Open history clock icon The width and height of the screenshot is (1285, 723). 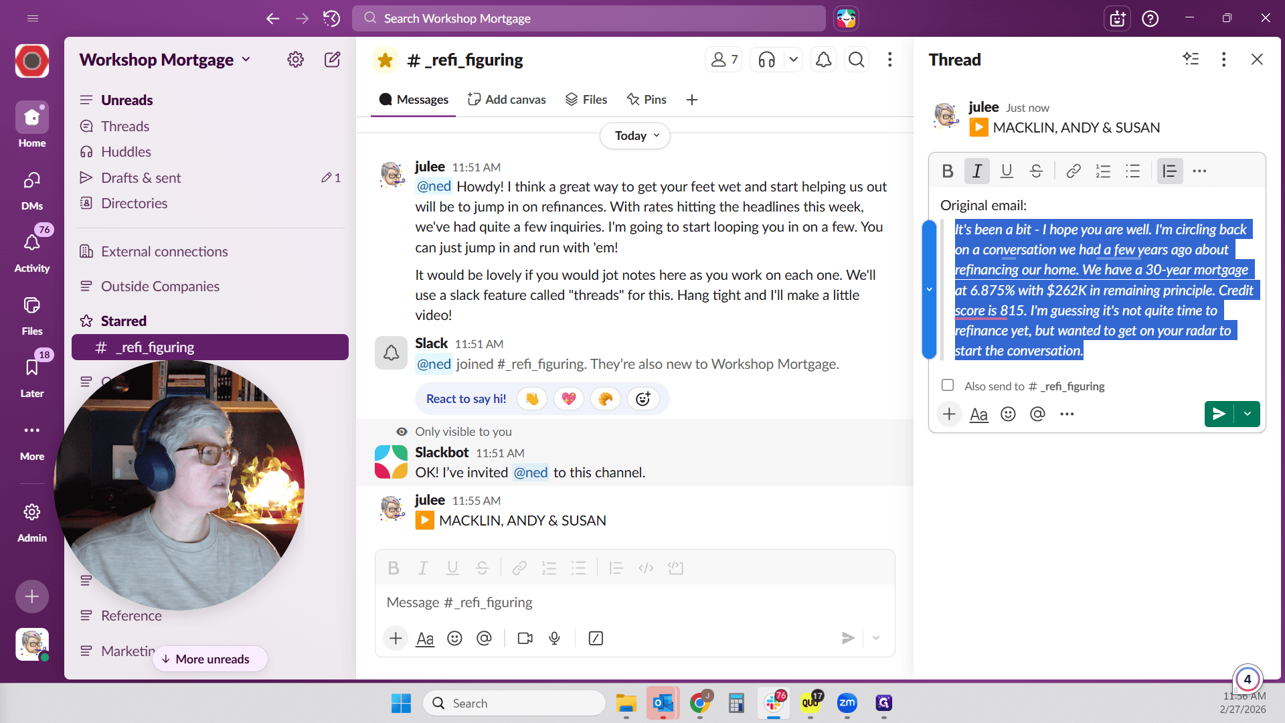tap(331, 18)
